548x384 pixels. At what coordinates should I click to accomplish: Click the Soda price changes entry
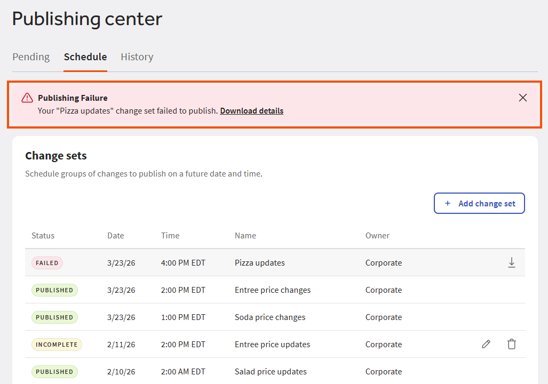coord(270,317)
